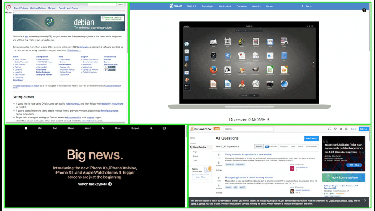Open the installation instructions link on Debian
Viewport: 375px width, 211px height.
112,104
